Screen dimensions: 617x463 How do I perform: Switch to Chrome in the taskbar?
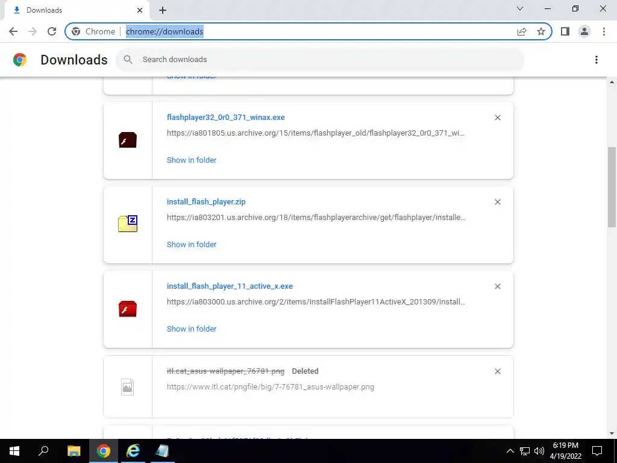104,451
